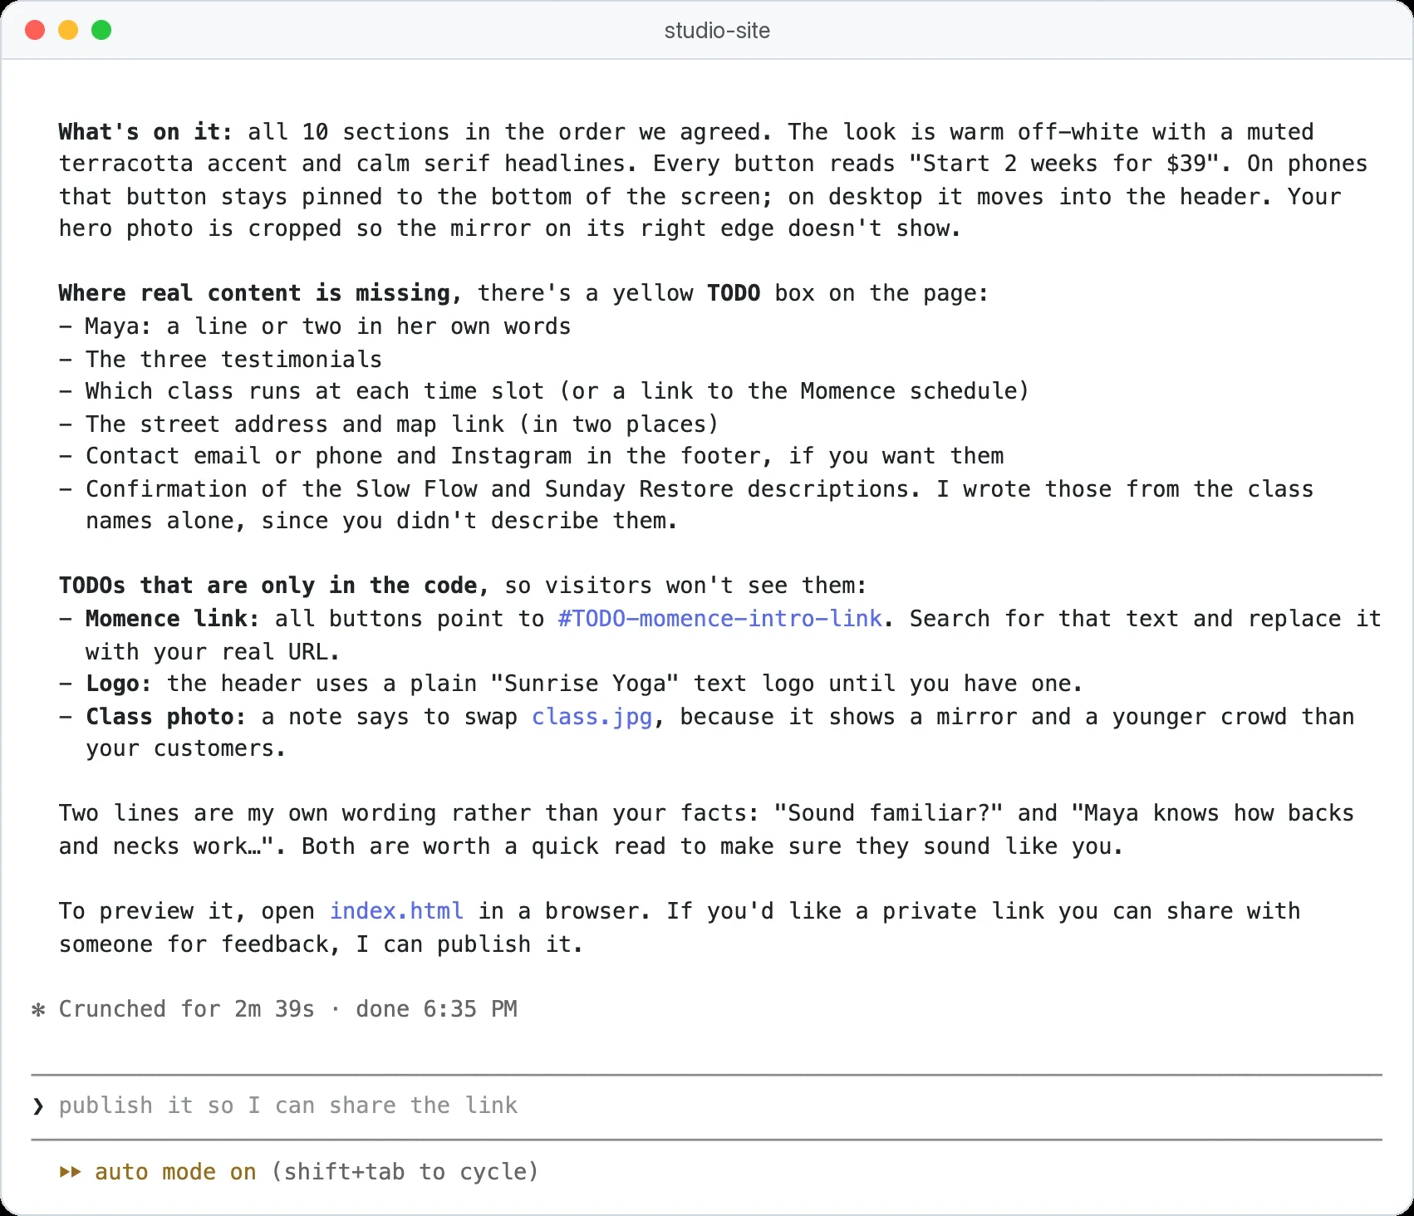
Task: Open the index.html file link
Action: (x=396, y=911)
